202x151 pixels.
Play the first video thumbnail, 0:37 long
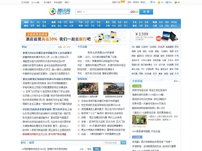click(x=88, y=89)
